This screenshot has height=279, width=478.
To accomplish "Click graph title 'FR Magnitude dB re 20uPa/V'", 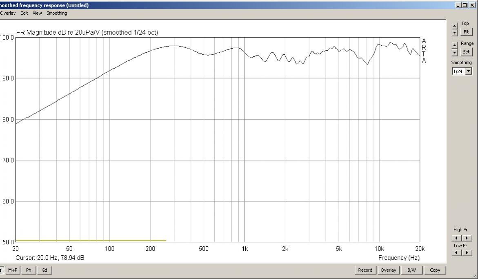I will 58,32.
